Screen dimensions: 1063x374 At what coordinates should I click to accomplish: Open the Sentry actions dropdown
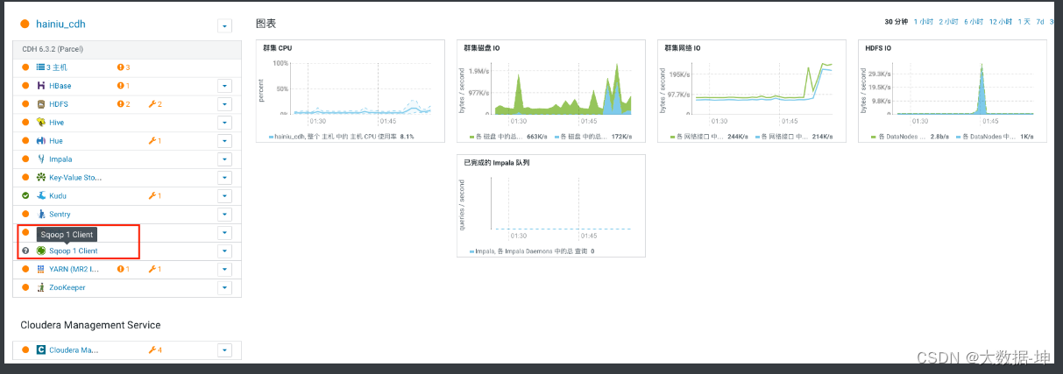(x=224, y=215)
